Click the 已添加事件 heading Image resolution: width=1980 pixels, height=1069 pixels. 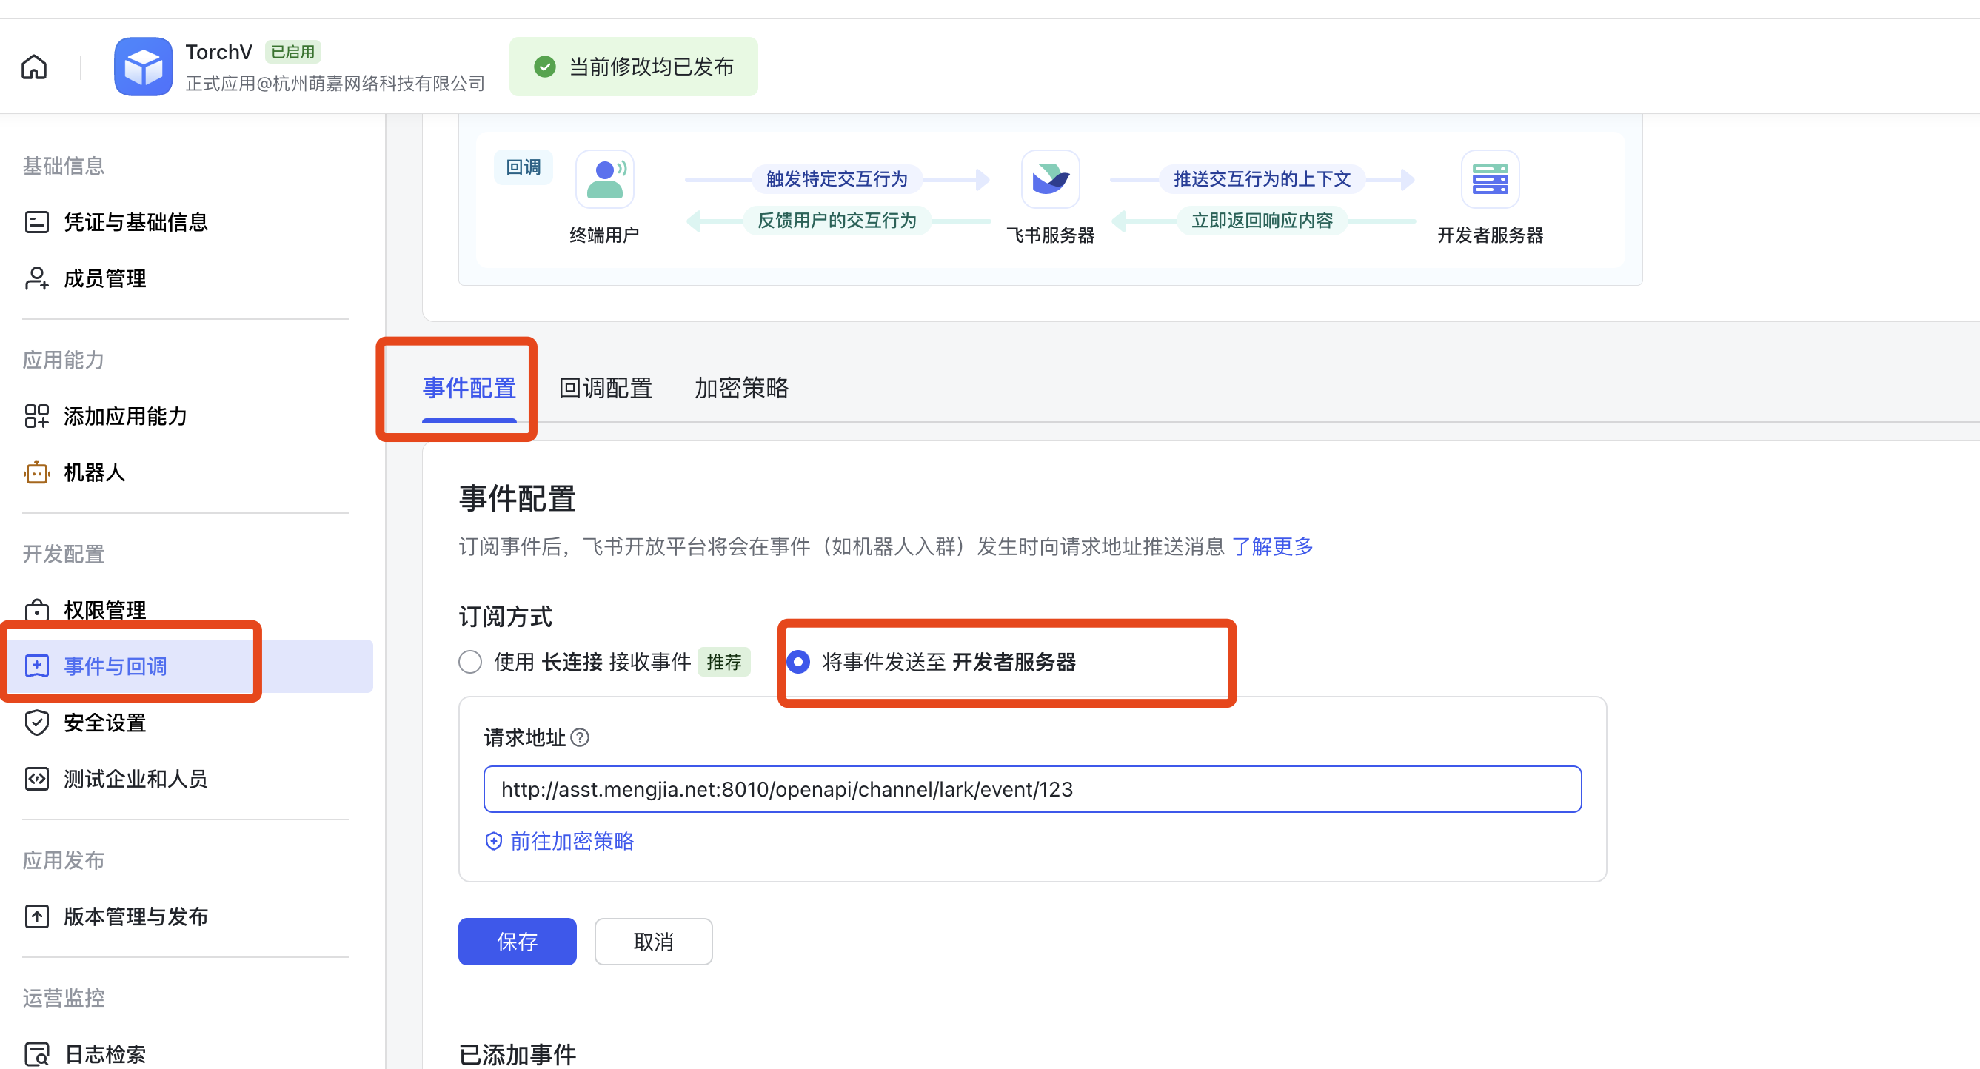518,1054
